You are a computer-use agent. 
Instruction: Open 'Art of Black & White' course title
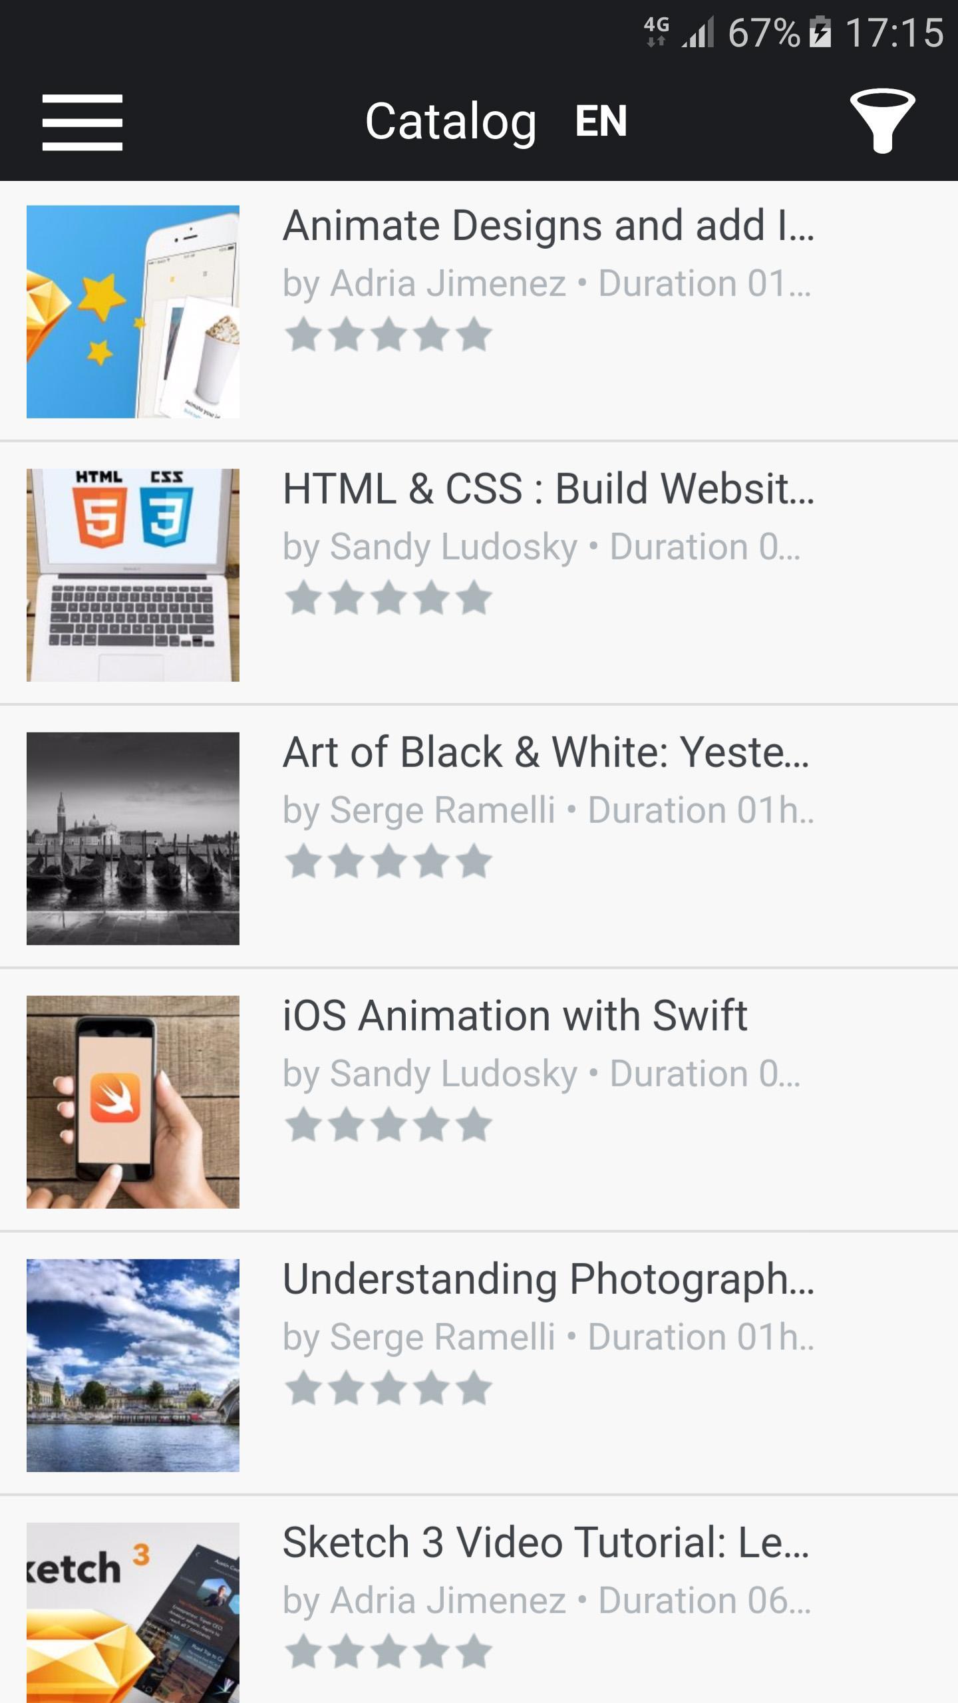[x=546, y=752]
